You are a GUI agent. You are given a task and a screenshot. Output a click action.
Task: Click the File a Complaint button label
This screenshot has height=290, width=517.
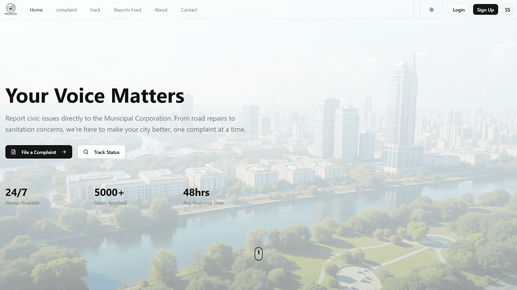click(x=39, y=152)
